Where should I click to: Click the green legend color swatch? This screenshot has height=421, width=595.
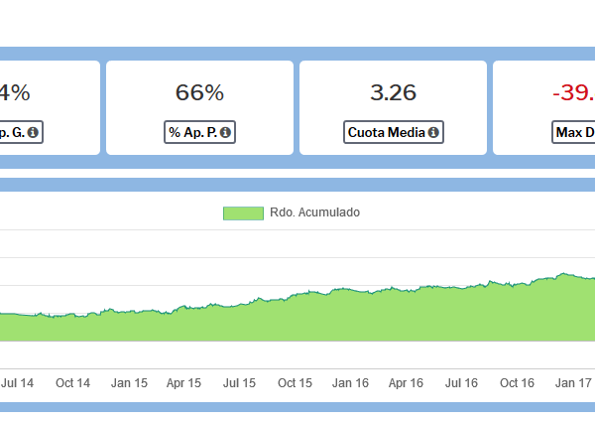[243, 212]
